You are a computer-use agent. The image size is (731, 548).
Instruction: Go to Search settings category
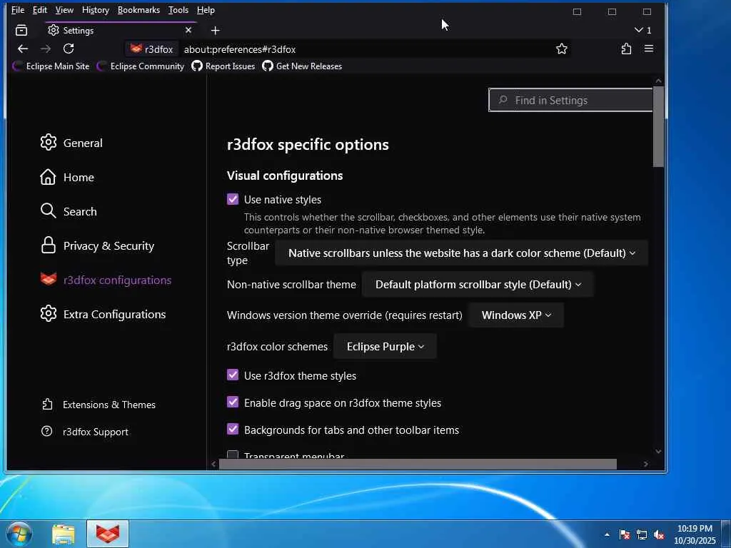point(69,211)
